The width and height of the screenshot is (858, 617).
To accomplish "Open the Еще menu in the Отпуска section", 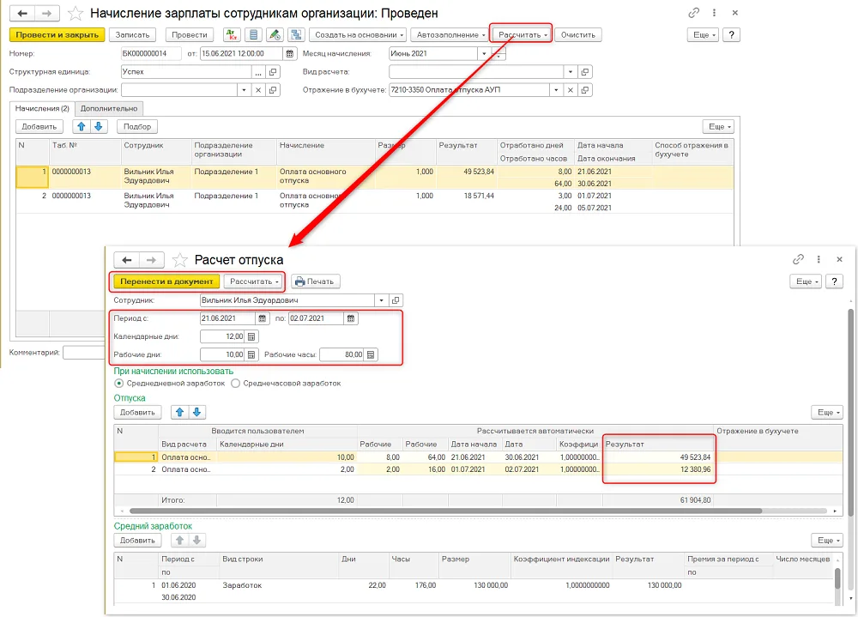I will pyautogui.click(x=827, y=412).
